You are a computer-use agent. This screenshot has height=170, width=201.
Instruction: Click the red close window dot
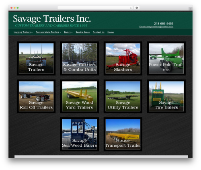tap(12, 8)
